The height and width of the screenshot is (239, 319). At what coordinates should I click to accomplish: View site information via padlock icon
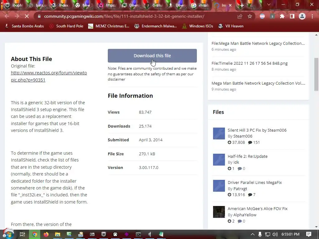[x=39, y=16]
